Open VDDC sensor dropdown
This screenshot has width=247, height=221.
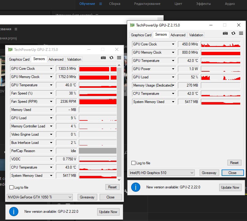pos(51,159)
